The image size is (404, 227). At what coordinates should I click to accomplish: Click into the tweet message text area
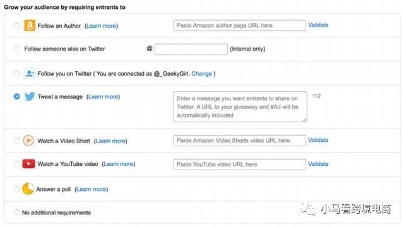click(240, 107)
